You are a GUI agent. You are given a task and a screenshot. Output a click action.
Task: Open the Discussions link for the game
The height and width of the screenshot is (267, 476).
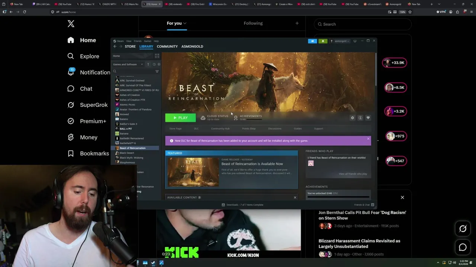click(275, 129)
